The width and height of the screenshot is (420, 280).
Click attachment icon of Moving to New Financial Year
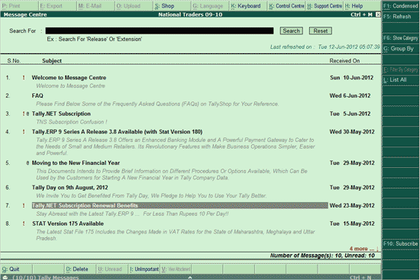click(27, 163)
